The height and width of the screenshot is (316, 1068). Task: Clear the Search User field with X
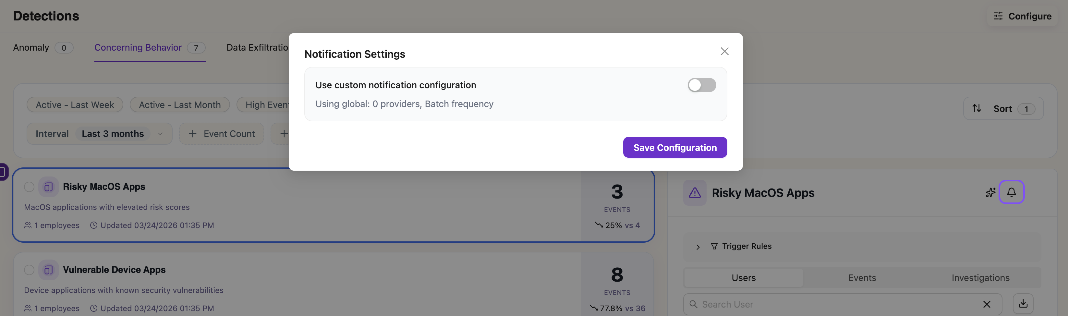tap(986, 304)
